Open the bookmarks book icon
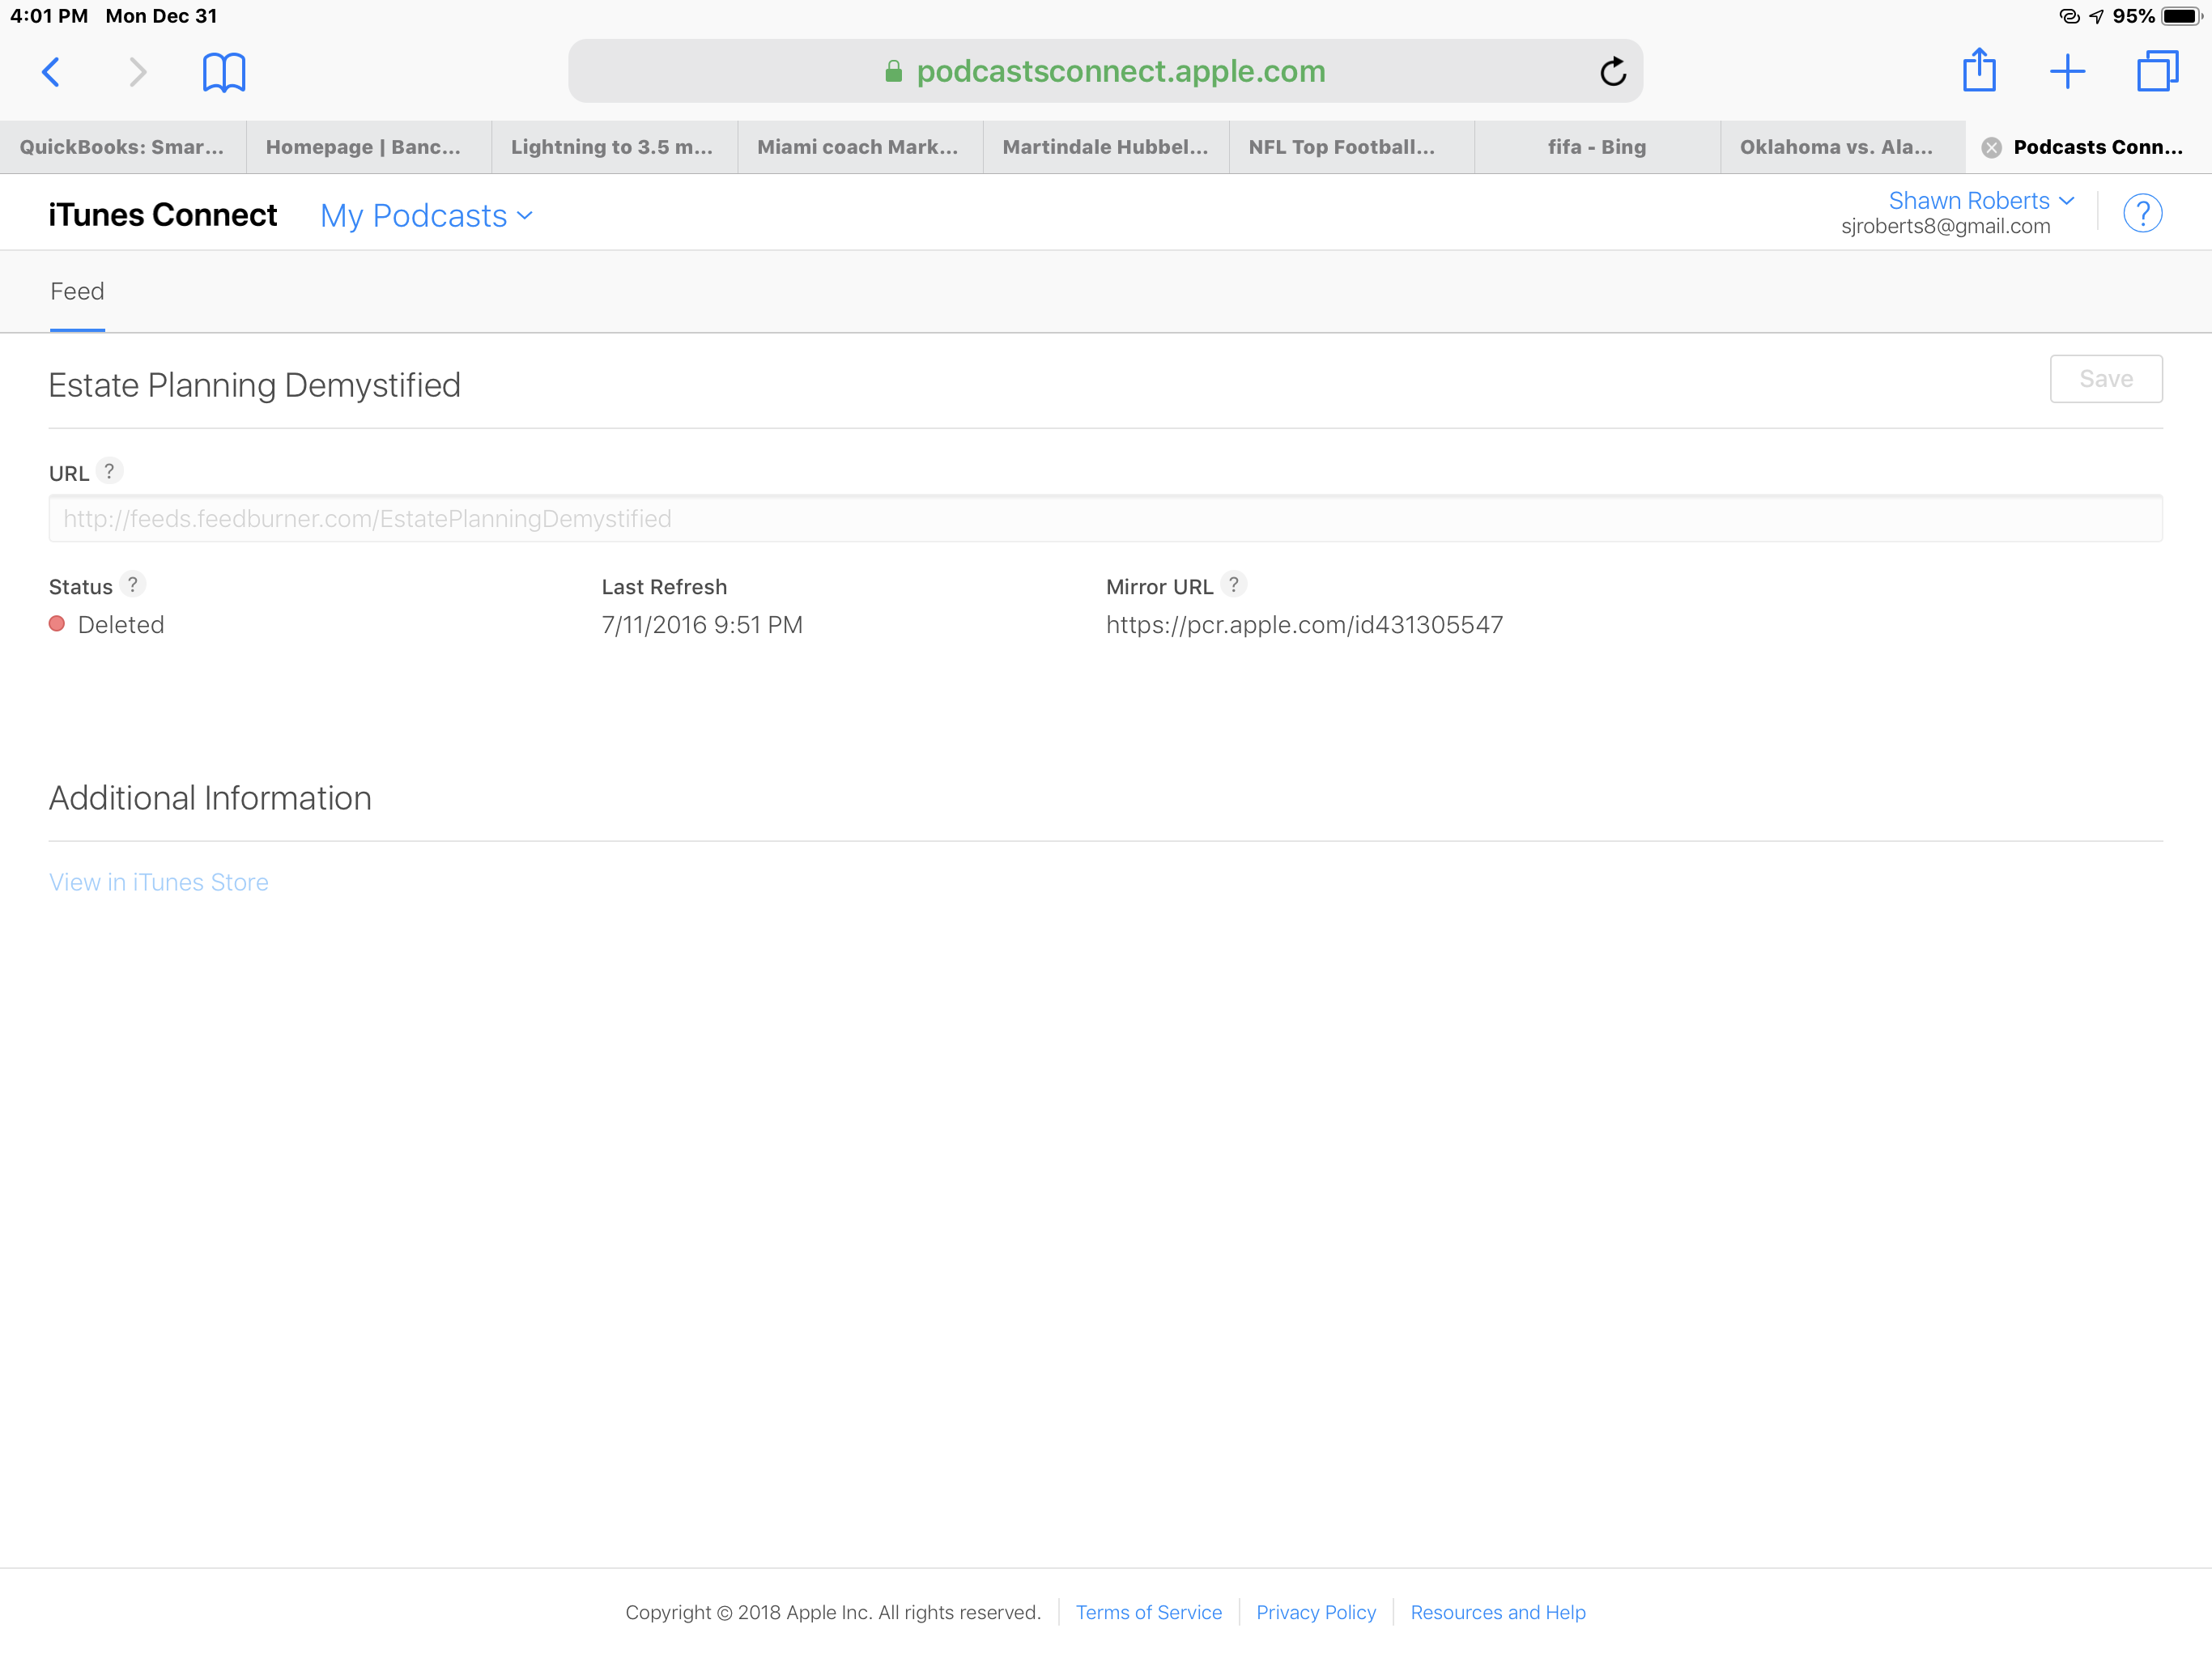Image resolution: width=2212 pixels, height=1658 pixels. pyautogui.click(x=223, y=72)
